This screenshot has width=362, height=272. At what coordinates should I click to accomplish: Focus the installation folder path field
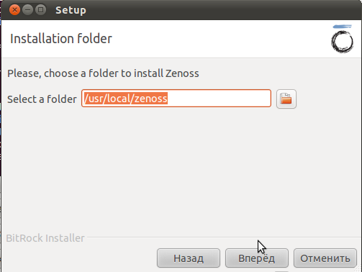[176, 99]
